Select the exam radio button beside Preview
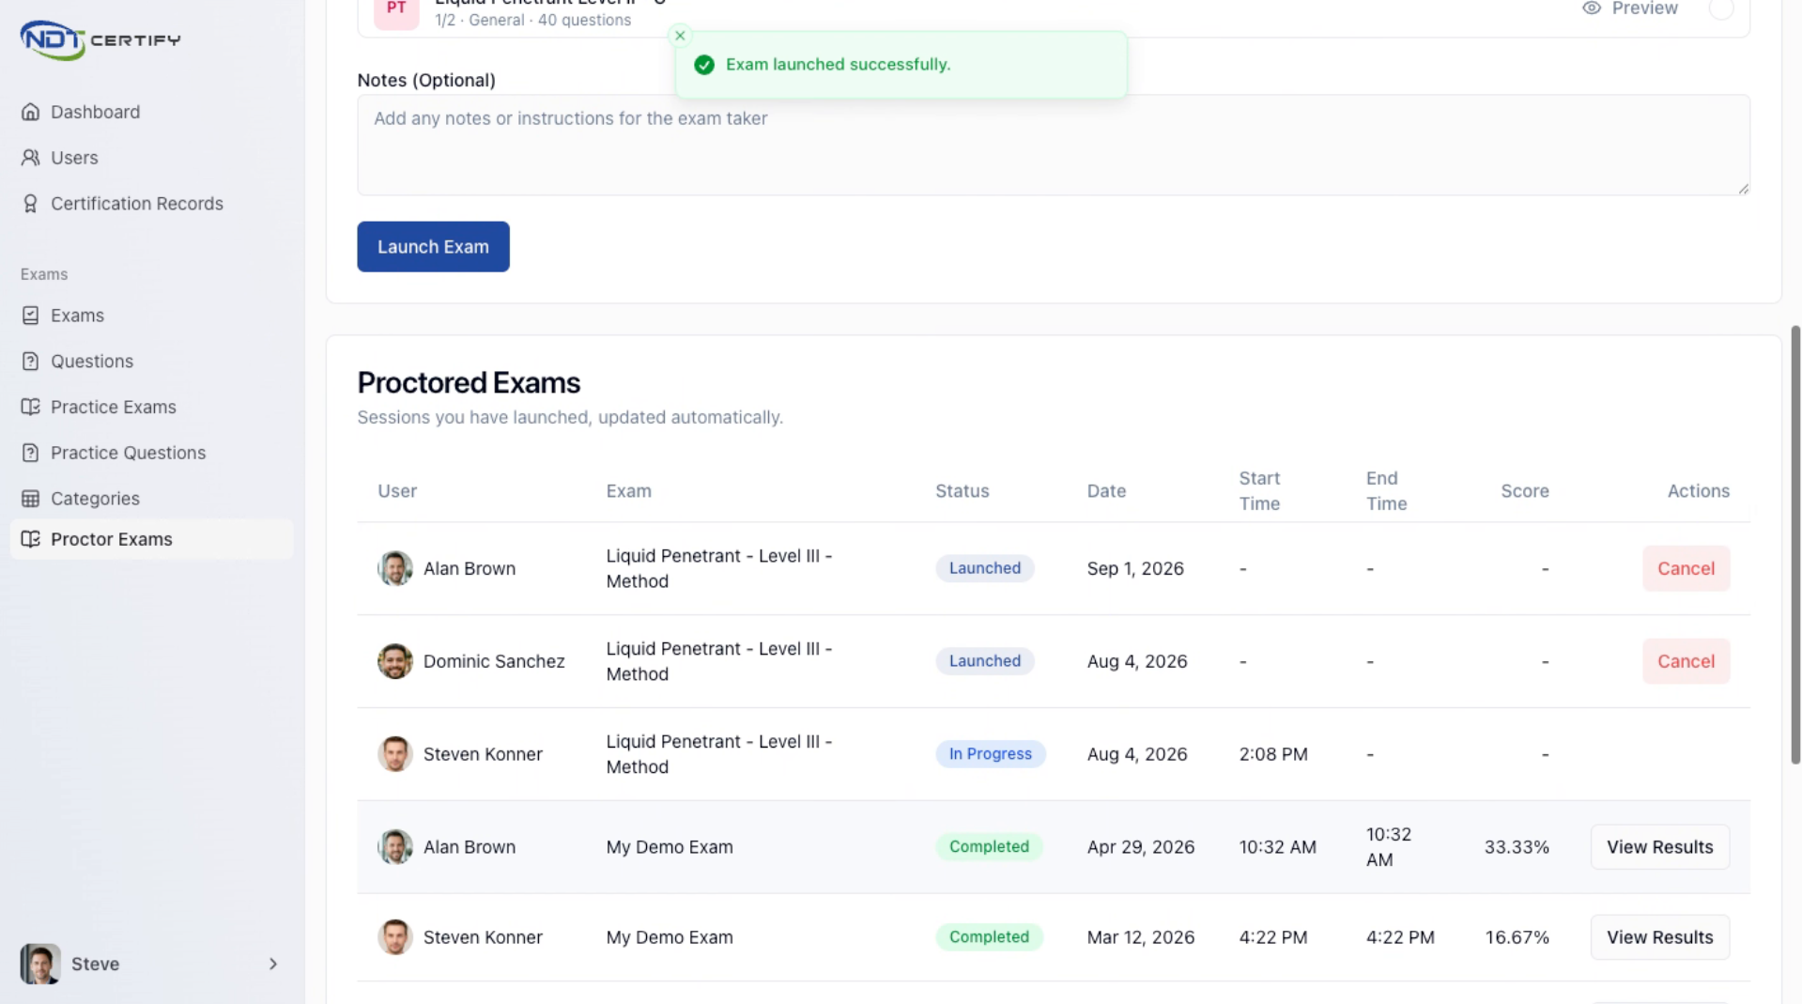The width and height of the screenshot is (1802, 1004). [1721, 8]
